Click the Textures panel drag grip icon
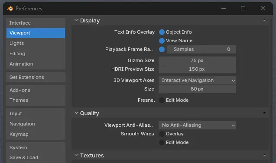276x163 pixels. click(264, 155)
